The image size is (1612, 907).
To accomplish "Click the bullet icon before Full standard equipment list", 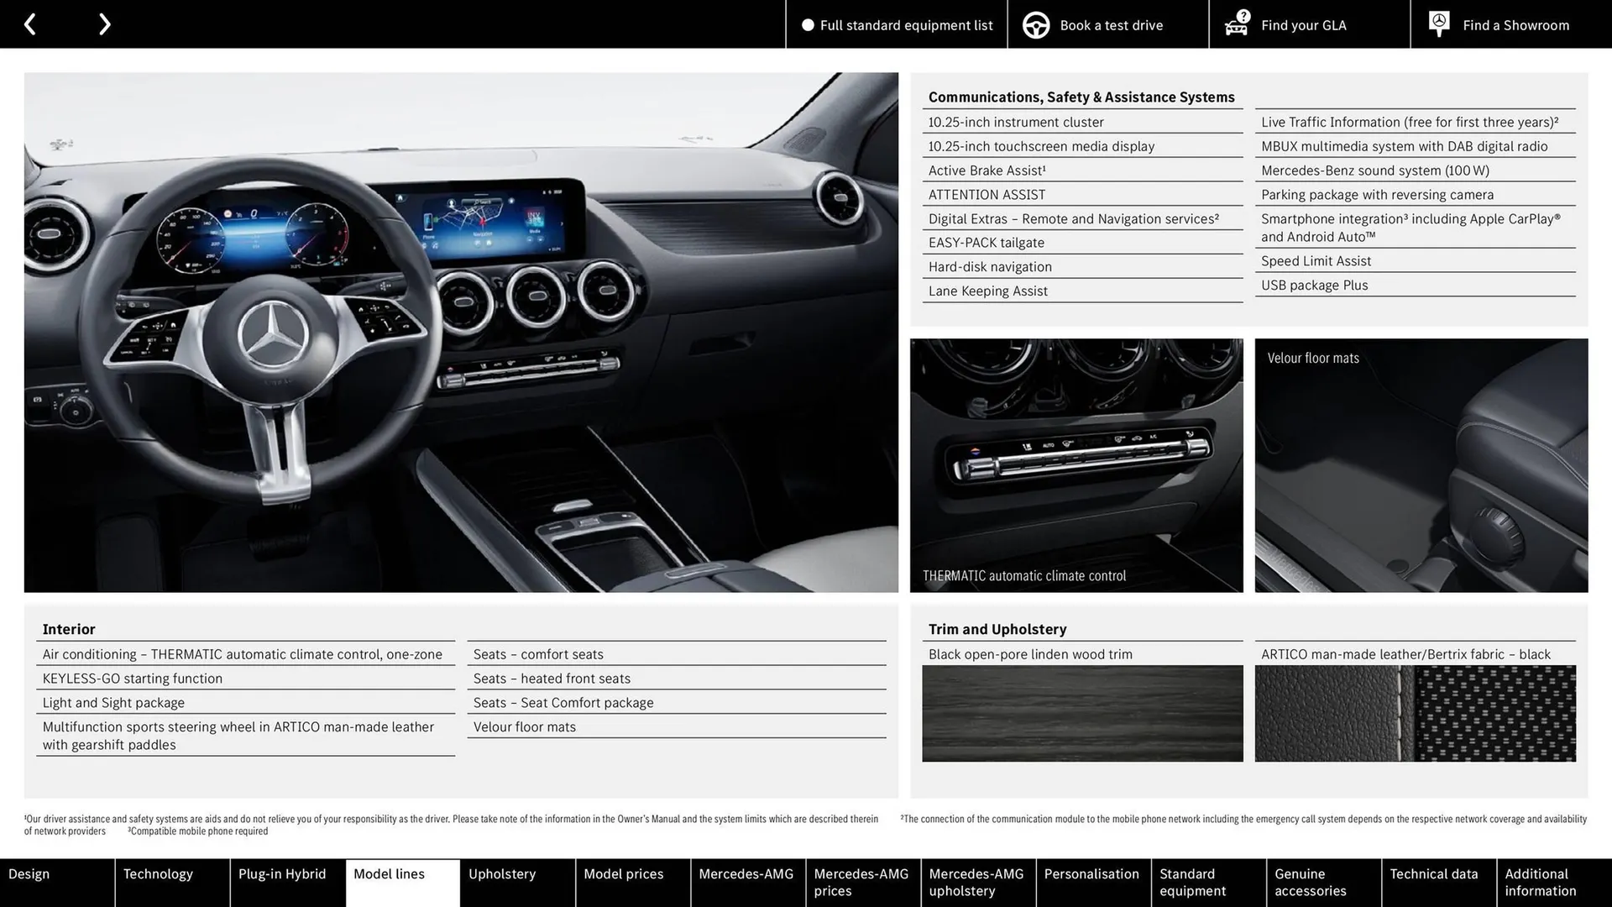I will [808, 25].
